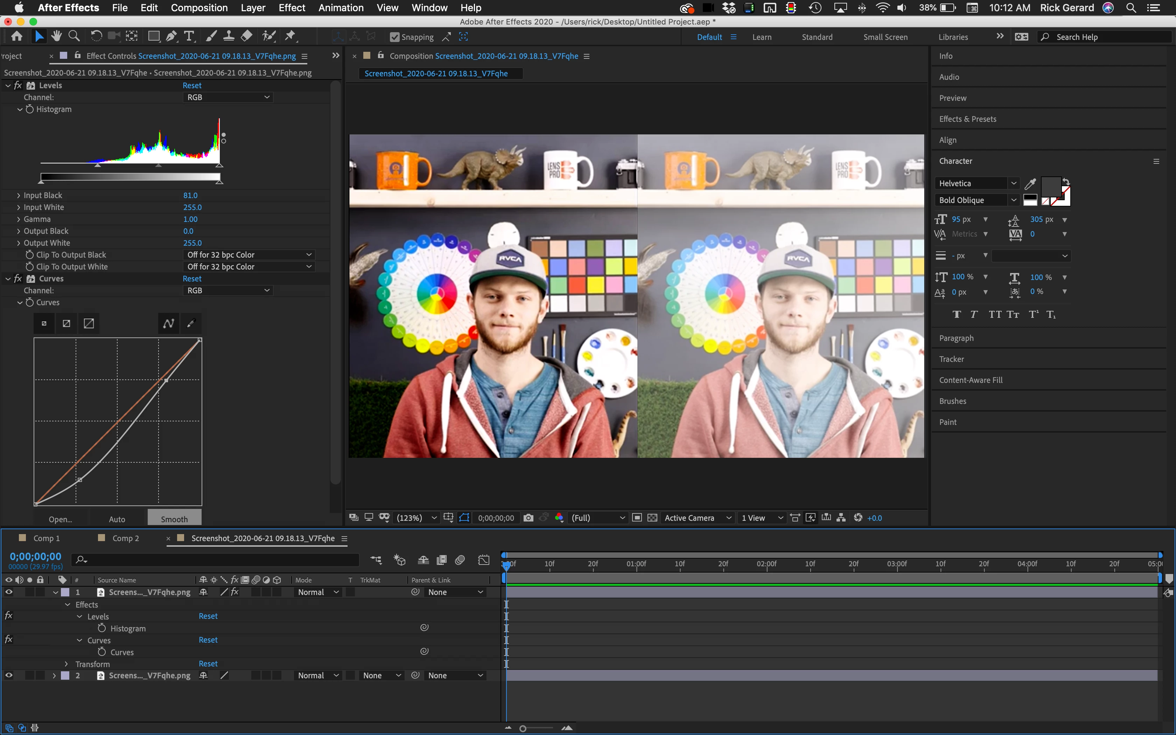1176x735 pixels.
Task: Click the Take Snapshot camera icon
Action: [x=528, y=518]
